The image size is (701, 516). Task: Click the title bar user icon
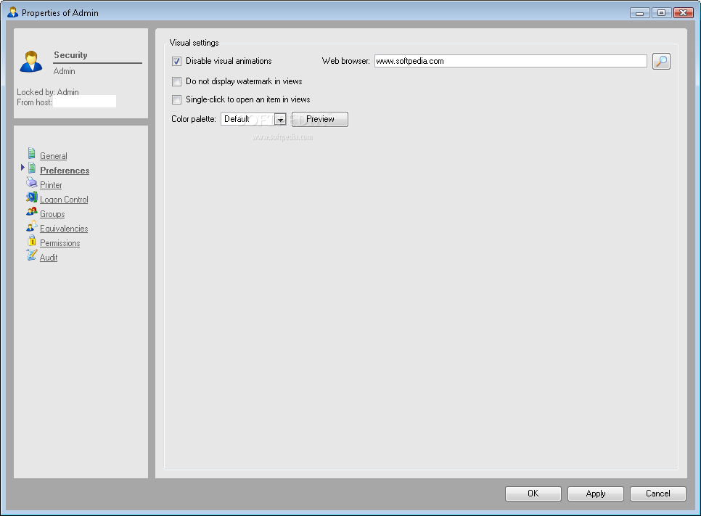tap(12, 12)
